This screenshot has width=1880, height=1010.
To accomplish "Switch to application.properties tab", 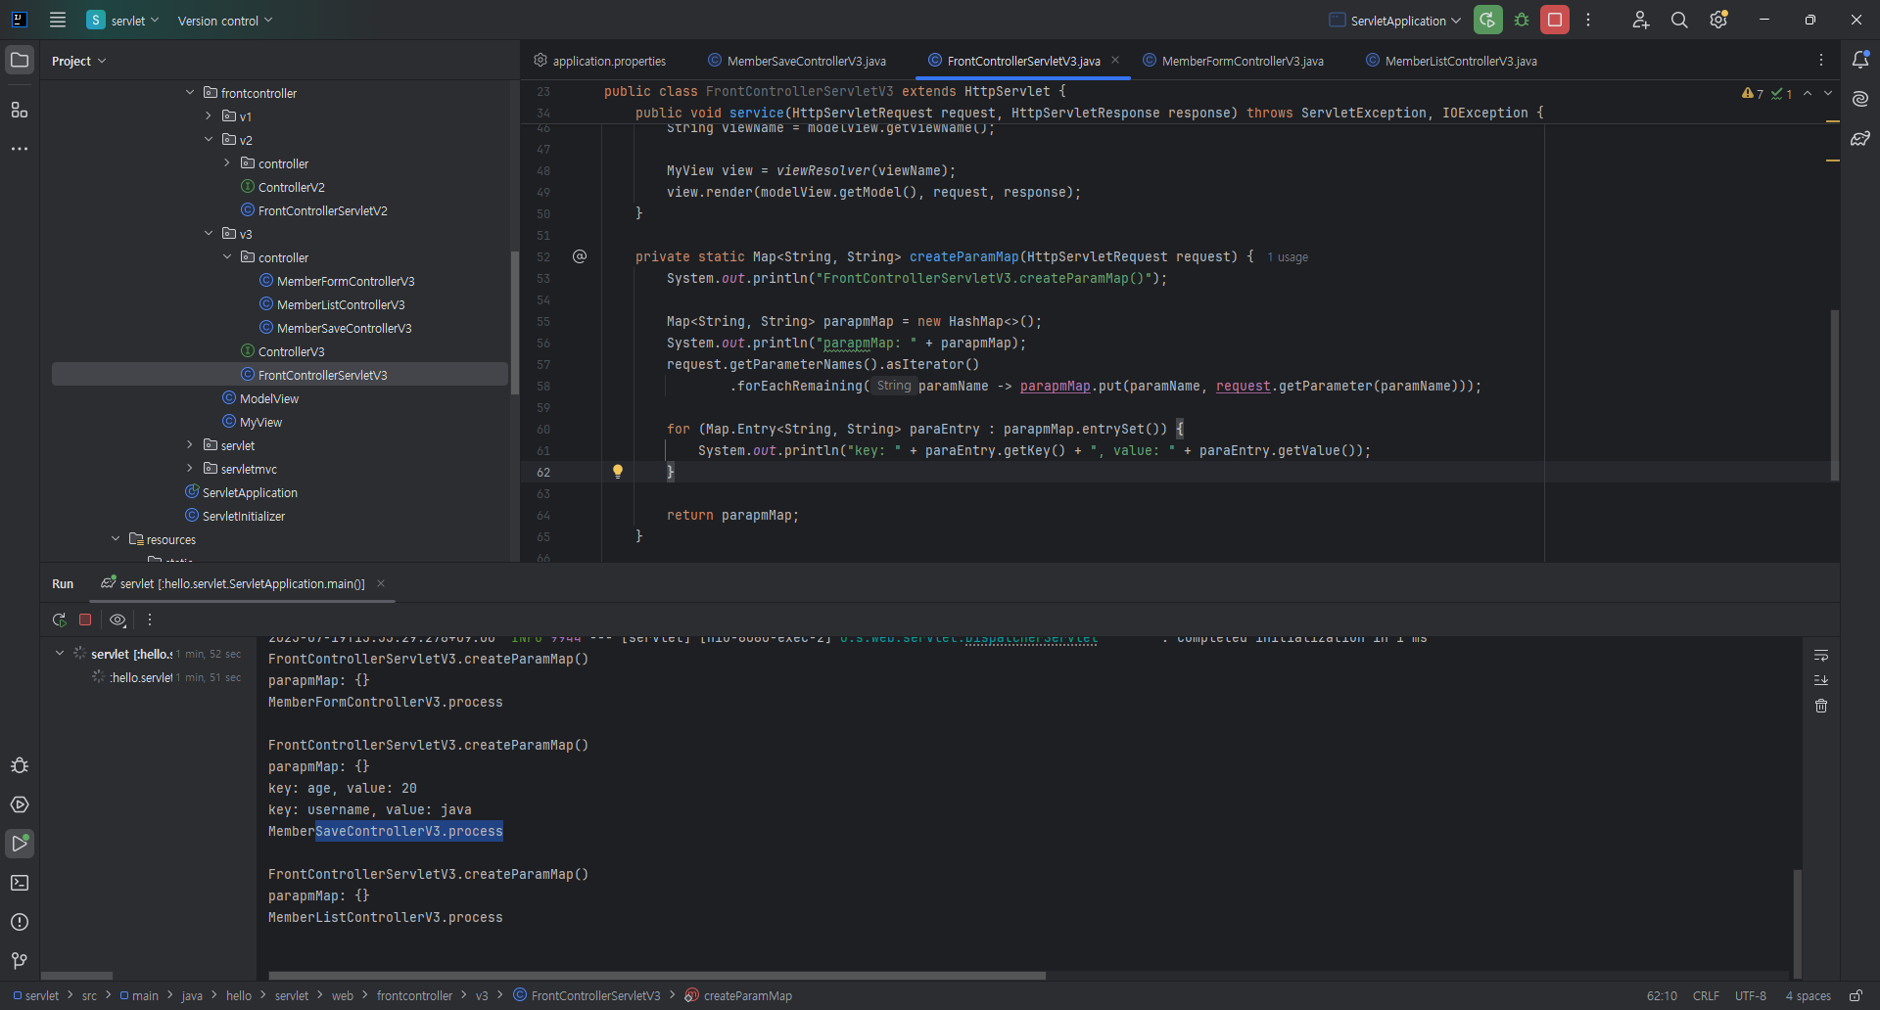I will (599, 61).
